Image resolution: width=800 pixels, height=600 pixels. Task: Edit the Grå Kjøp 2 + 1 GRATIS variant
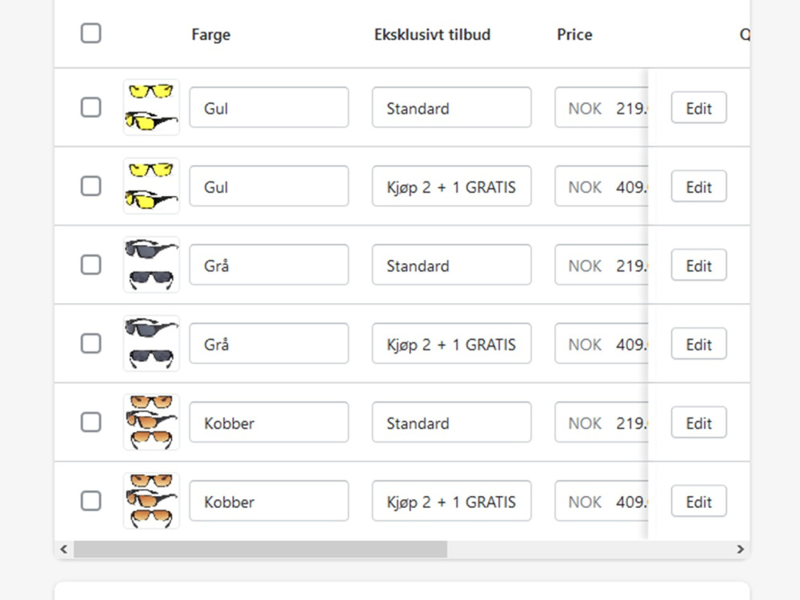(698, 344)
